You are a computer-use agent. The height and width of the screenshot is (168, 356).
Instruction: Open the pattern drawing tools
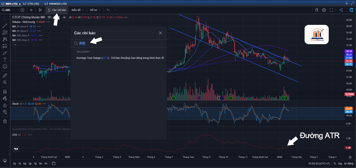coord(5,39)
